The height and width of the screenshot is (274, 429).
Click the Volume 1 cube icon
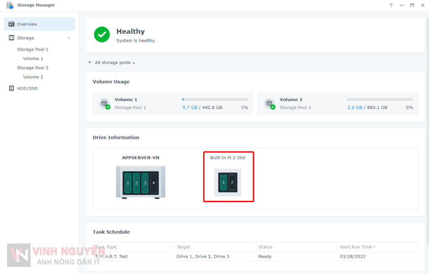(104, 103)
